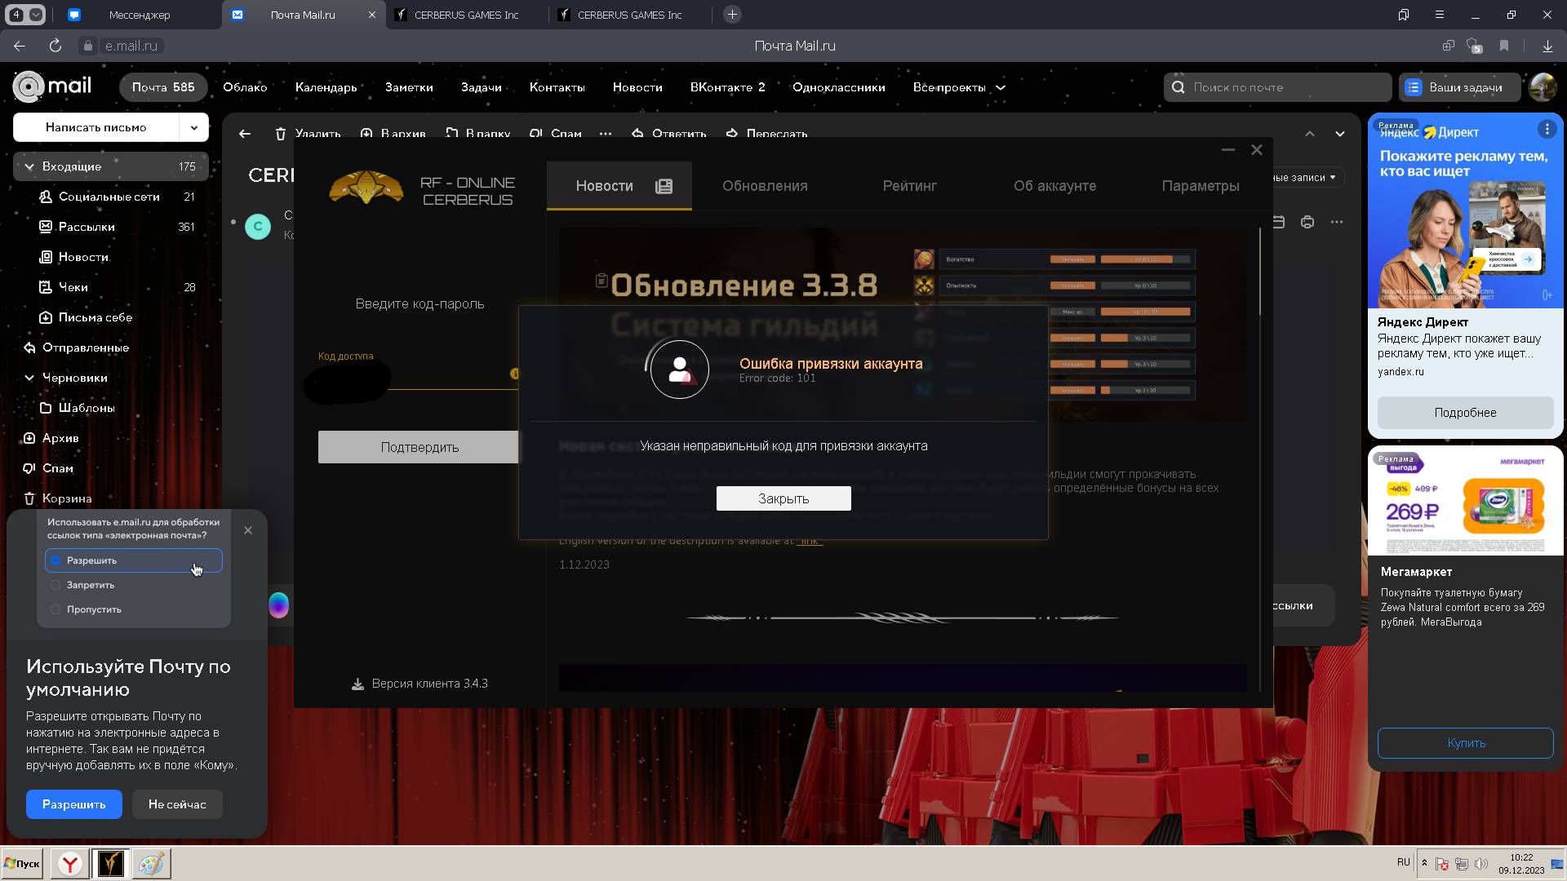The height and width of the screenshot is (881, 1567).
Task: Open the Об аккаунте tab
Action: point(1054,186)
